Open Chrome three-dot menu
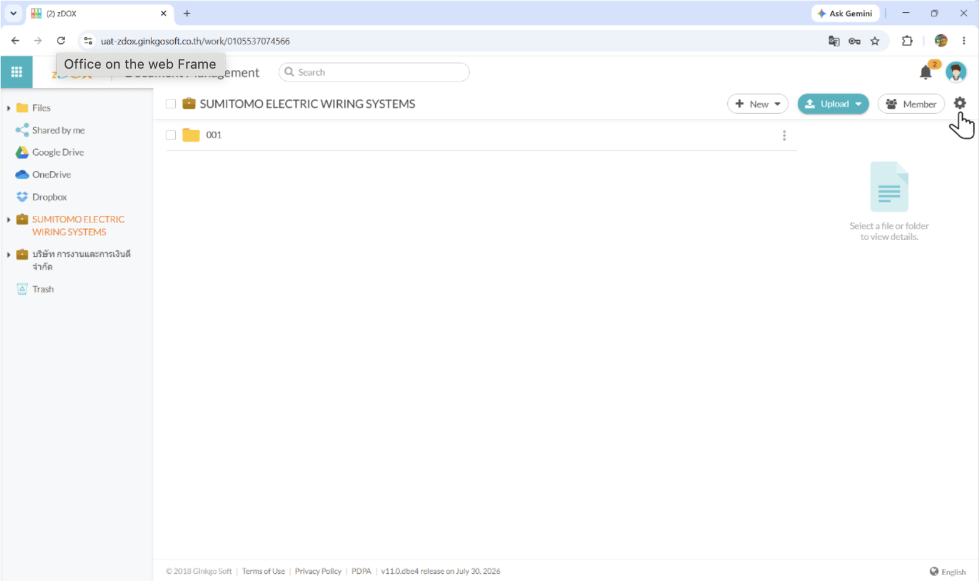Screen dimensions: 980x581 pos(964,41)
